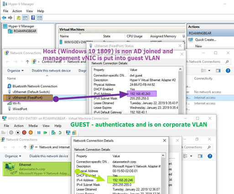
Task: Click the search magnifier in host Network Connections
Action: click(227, 62)
